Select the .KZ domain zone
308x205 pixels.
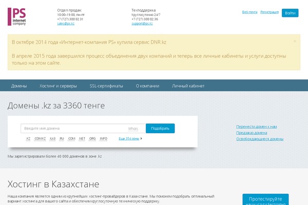click(x=28, y=139)
